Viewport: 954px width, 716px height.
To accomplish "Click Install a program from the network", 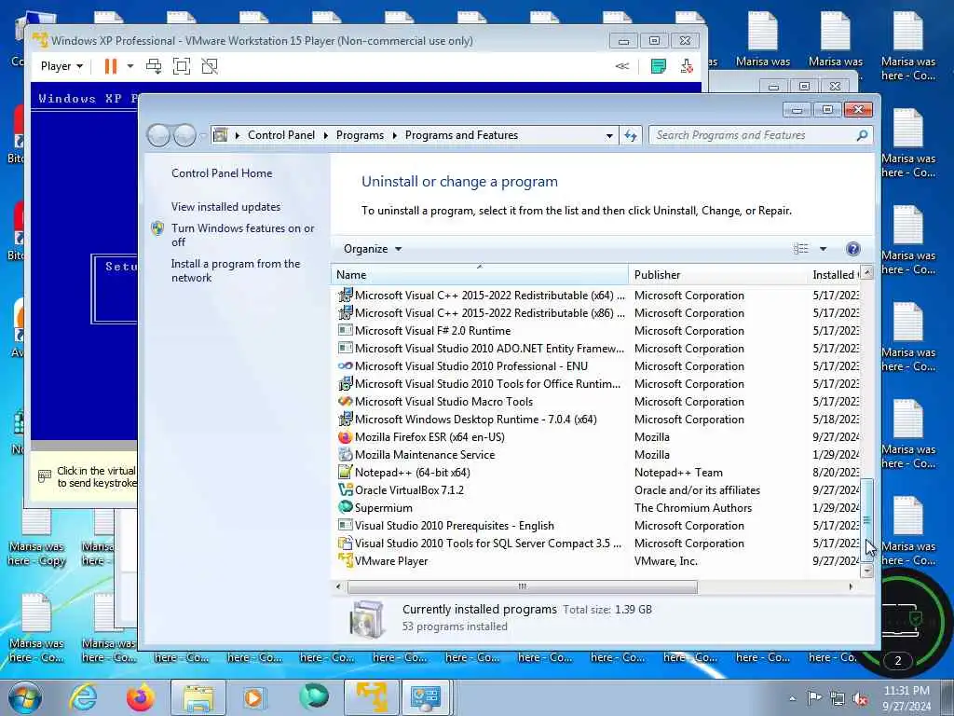I will point(236,270).
